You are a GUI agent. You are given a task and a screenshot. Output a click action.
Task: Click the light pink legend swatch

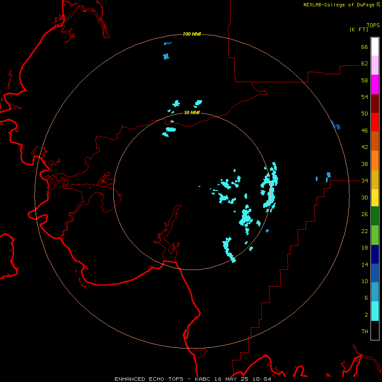point(375,65)
